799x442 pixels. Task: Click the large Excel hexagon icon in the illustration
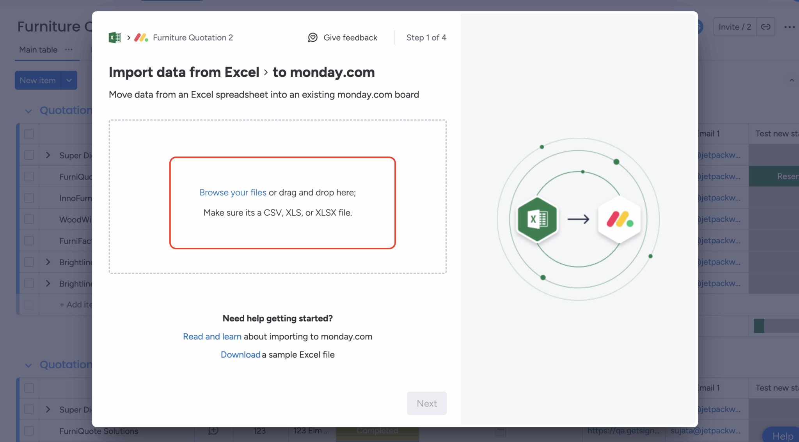(x=537, y=219)
